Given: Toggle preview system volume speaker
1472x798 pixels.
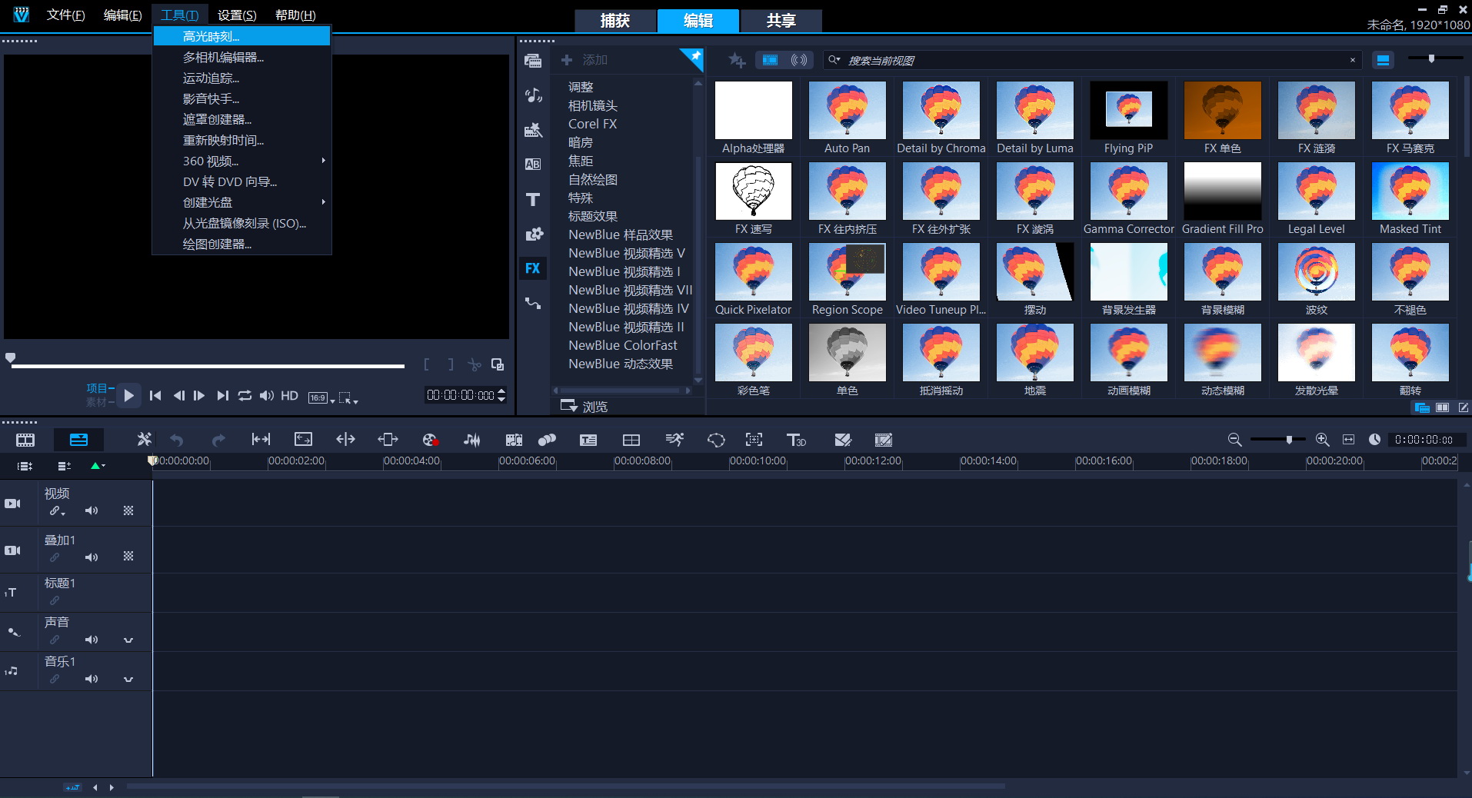Looking at the screenshot, I should coord(267,395).
